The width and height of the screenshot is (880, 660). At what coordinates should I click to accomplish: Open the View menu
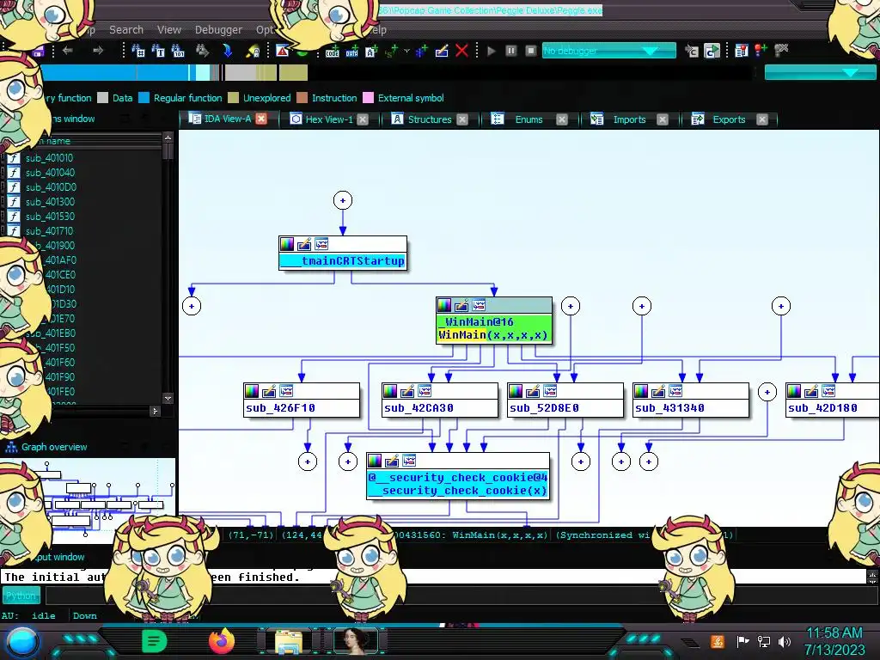pyautogui.click(x=169, y=30)
